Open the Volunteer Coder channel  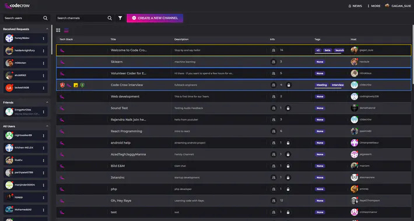[234, 73]
